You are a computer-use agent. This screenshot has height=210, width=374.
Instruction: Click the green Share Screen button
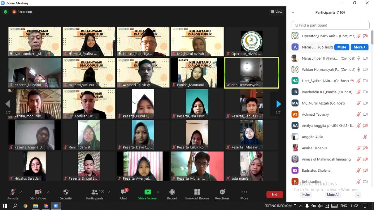pyautogui.click(x=148, y=195)
